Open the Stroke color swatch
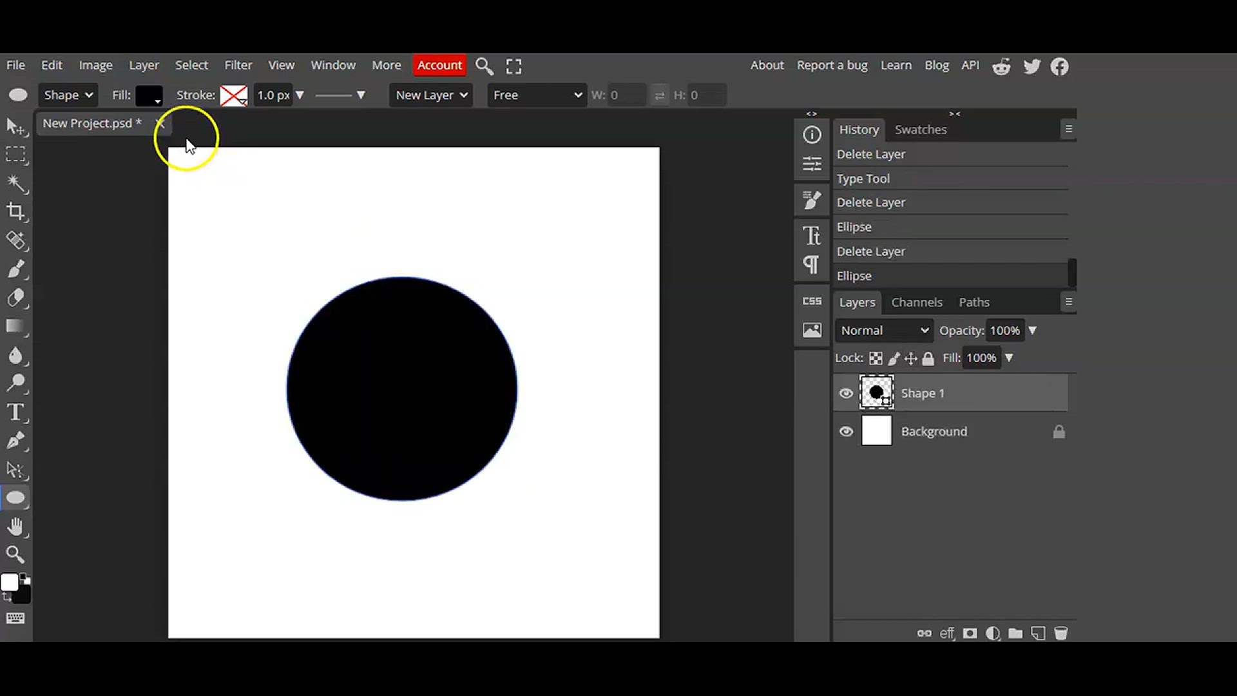Image resolution: width=1237 pixels, height=696 pixels. click(233, 95)
